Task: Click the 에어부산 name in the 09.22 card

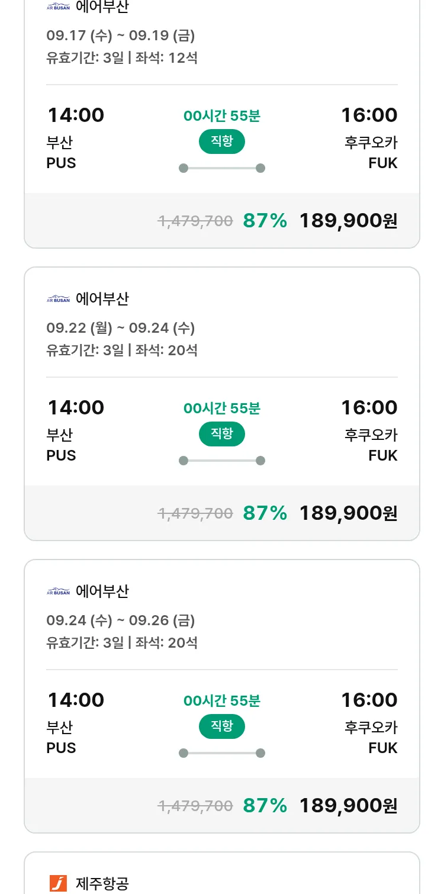Action: (102, 299)
